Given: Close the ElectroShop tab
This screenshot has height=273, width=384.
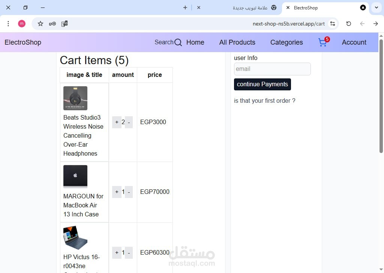Looking at the screenshot, I should (x=288, y=7).
